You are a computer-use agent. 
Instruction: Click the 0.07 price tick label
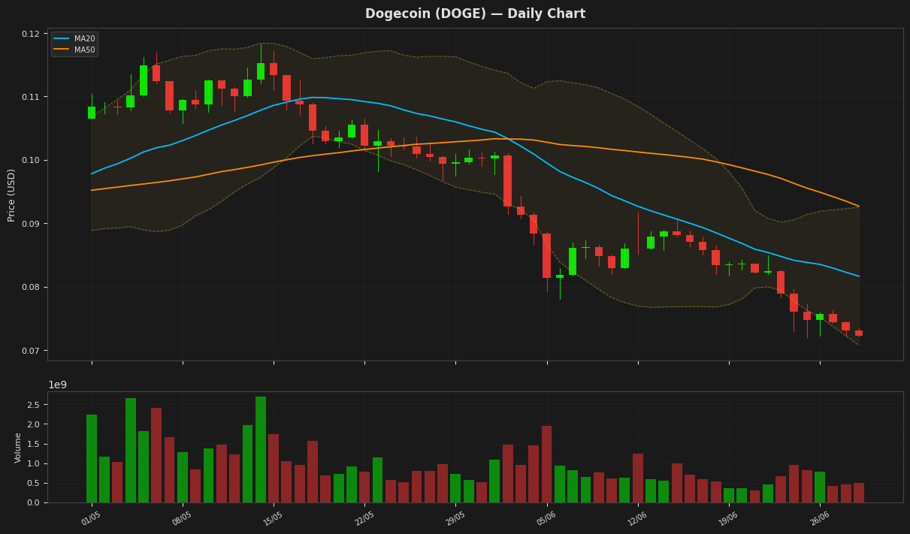coord(31,351)
